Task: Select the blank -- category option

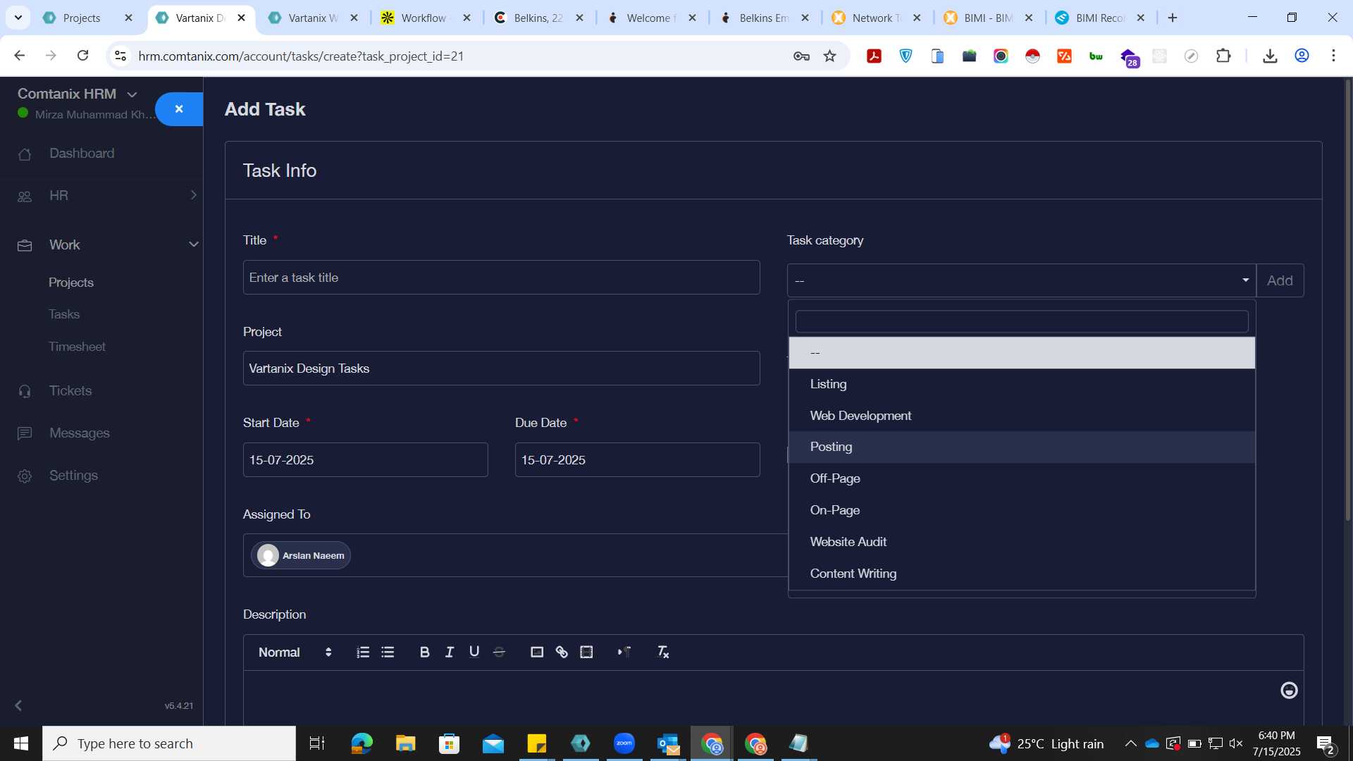Action: [x=1021, y=352]
